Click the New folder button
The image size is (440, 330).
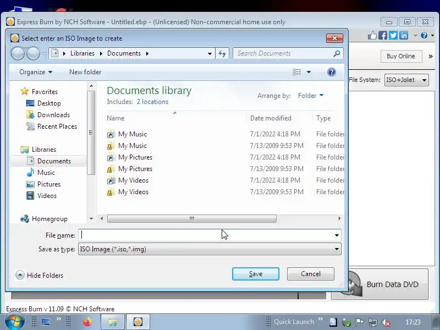(85, 72)
